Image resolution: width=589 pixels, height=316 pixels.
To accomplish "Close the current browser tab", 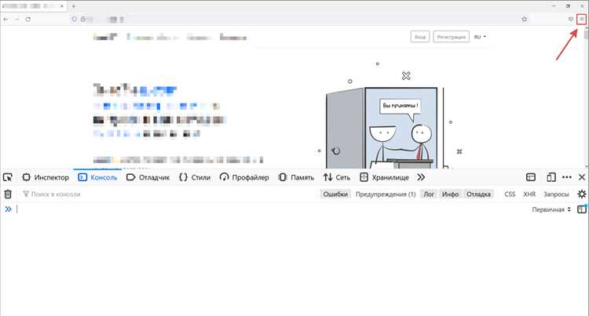I will (x=62, y=6).
